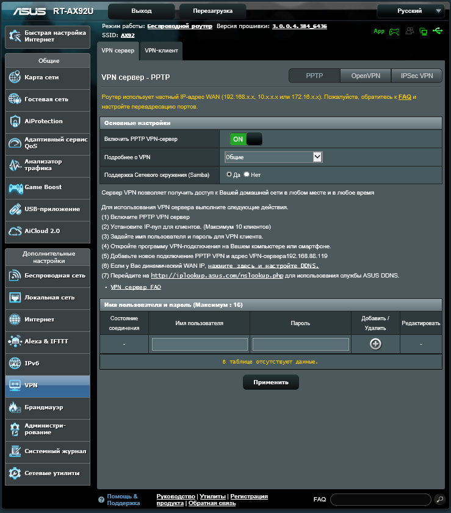Select the Да radio for Samba support
This screenshot has width=451, height=513.
coord(229,174)
